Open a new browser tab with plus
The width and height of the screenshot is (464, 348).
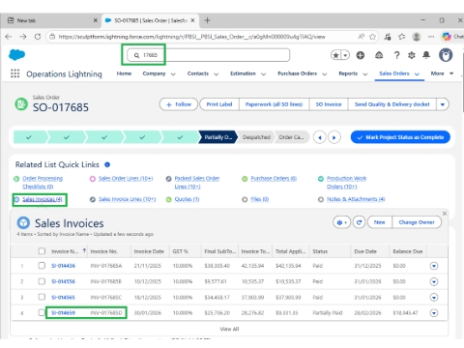[x=207, y=20]
